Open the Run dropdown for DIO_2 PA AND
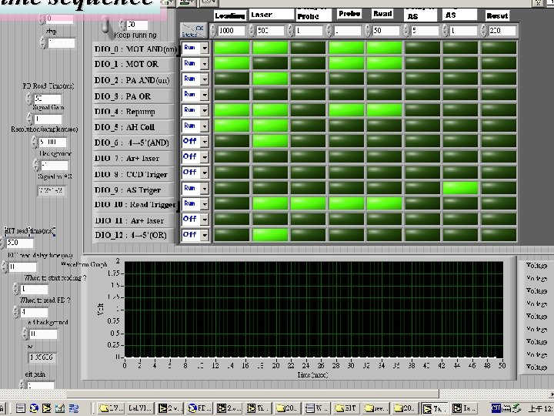This screenshot has width=554, height=416. [x=195, y=79]
